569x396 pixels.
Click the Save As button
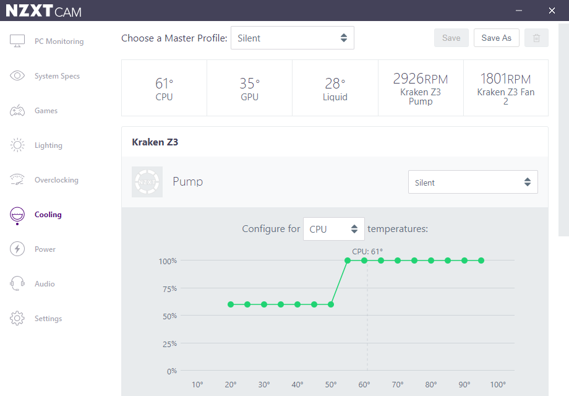(496, 38)
